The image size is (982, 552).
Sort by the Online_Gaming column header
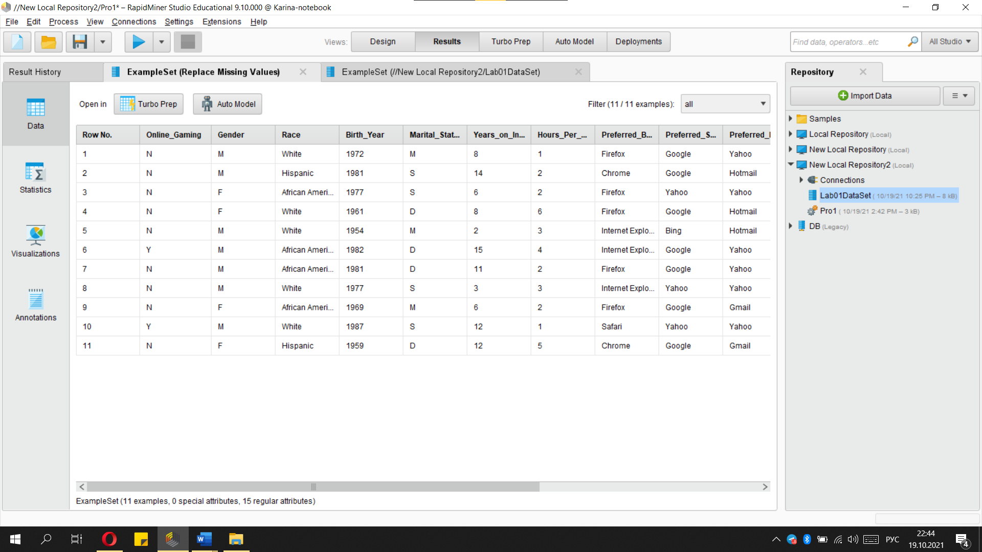click(x=175, y=135)
